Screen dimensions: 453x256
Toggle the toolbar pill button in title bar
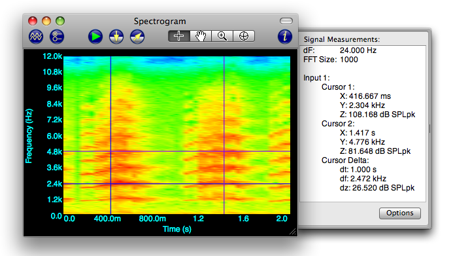click(286, 21)
